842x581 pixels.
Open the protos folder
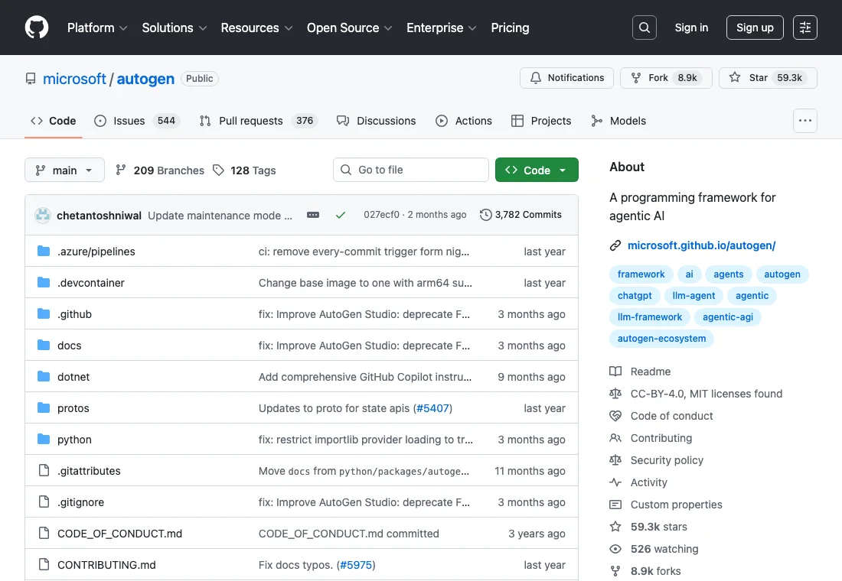[x=73, y=408]
